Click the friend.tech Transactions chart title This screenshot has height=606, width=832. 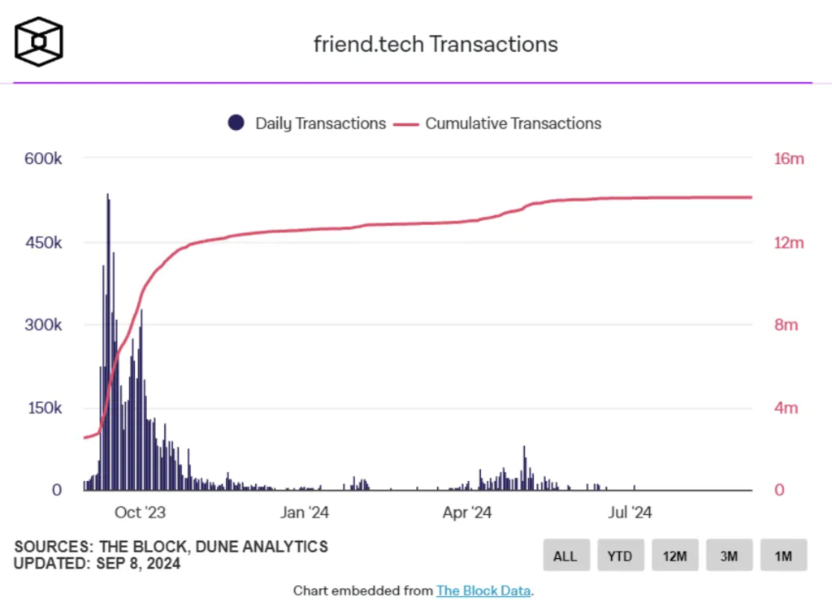pos(435,44)
